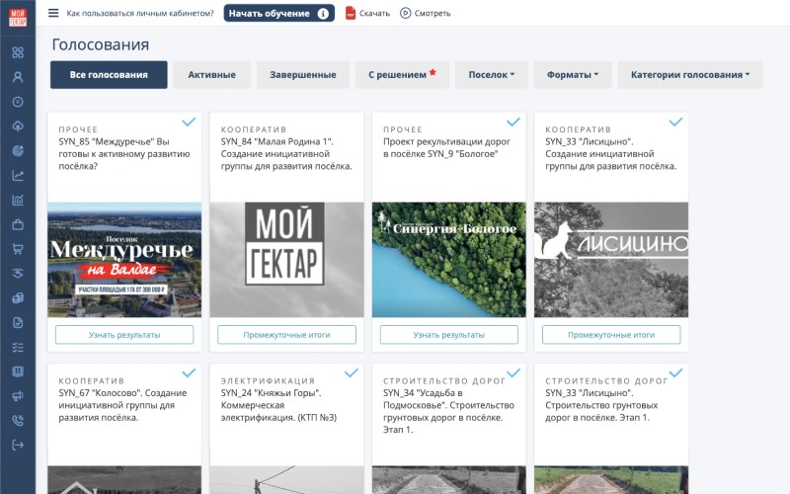Viewport: 790px width, 494px height.
Task: Expand the Категории голосования dropdown
Action: click(x=689, y=75)
